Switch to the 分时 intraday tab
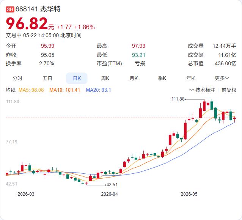242x220 pixels. (x=17, y=78)
